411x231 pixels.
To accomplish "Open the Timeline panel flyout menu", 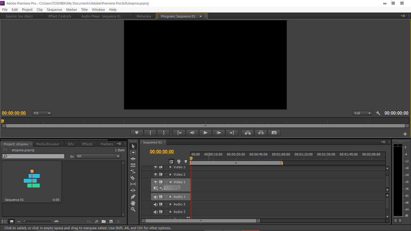I will 383,142.
